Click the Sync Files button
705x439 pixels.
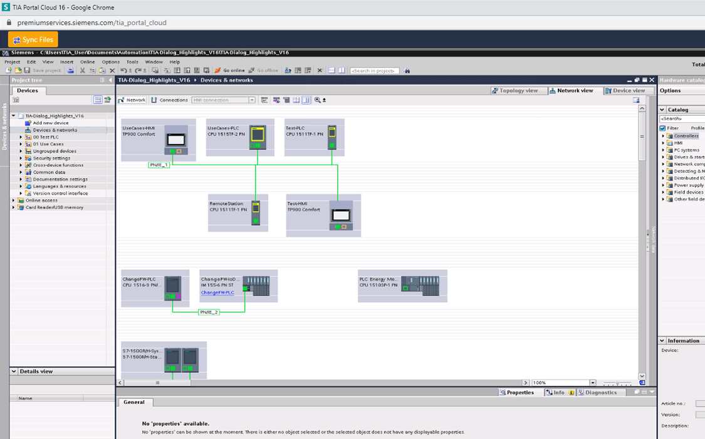point(33,39)
